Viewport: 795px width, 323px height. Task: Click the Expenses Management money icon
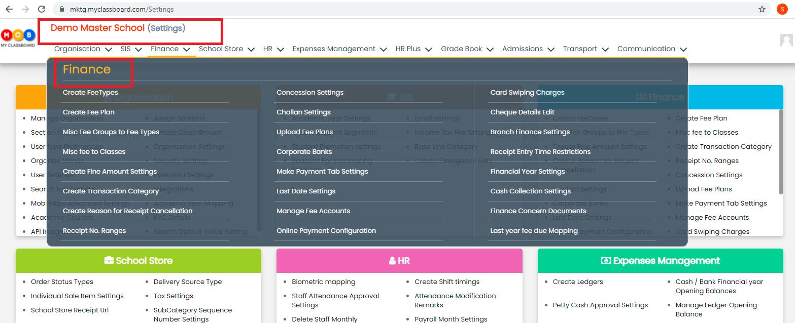[606, 261]
